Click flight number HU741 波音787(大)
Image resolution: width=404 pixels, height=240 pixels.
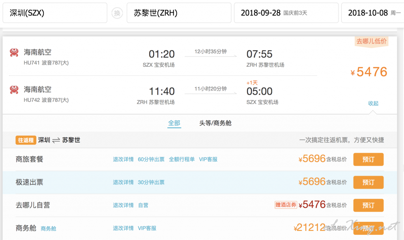[46, 63]
